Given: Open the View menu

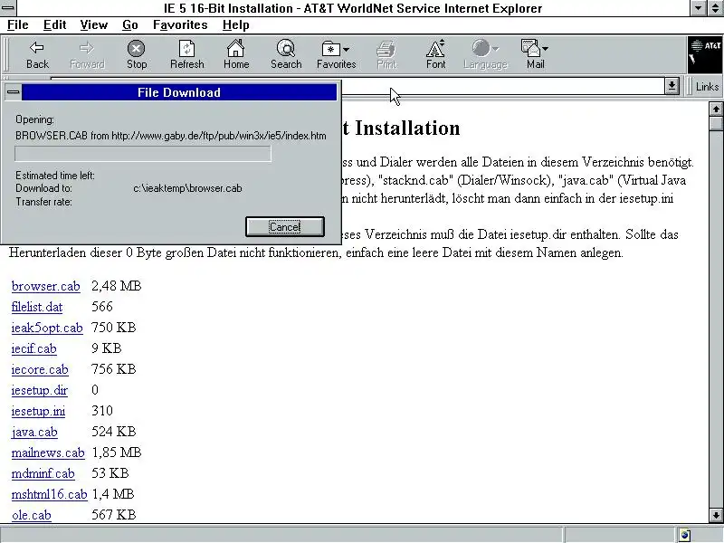Looking at the screenshot, I should (x=94, y=25).
